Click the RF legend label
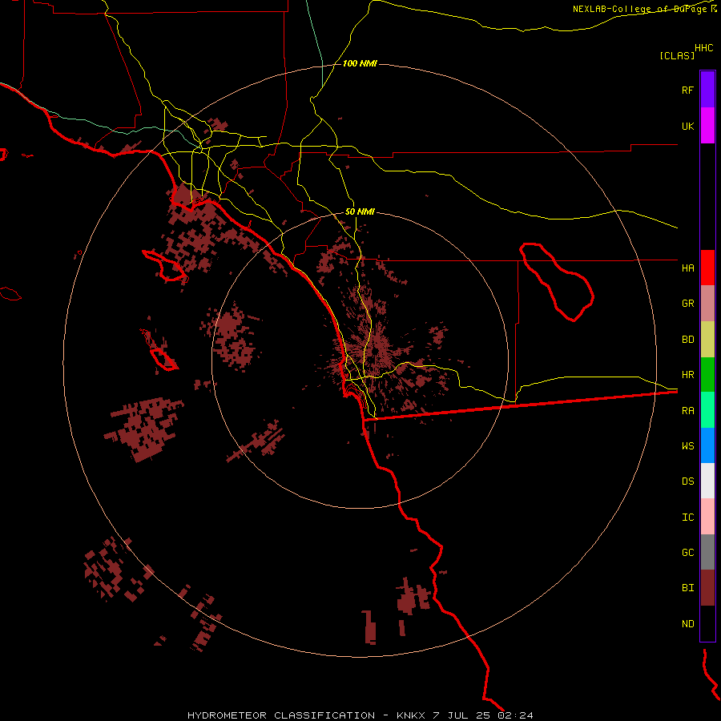The image size is (721, 721). click(x=687, y=90)
